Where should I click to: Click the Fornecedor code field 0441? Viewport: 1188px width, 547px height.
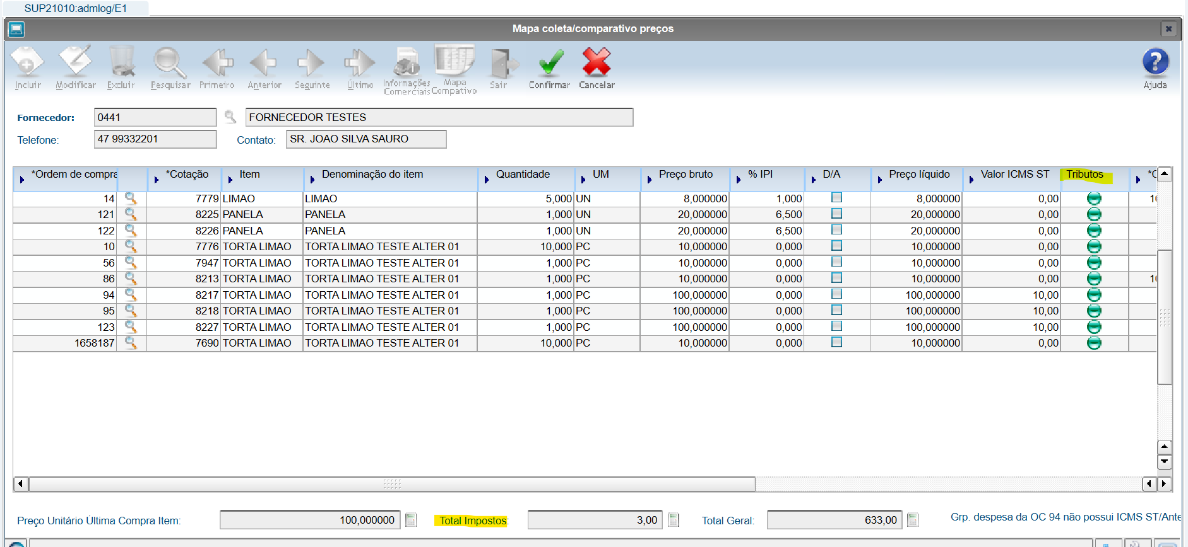point(155,117)
